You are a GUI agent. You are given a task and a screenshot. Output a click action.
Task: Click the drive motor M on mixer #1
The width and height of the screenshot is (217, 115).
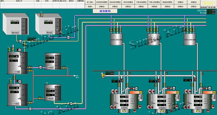(x=141, y=92)
